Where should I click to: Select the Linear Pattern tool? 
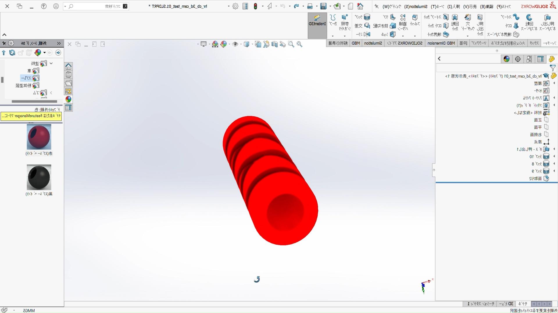[x=403, y=22]
